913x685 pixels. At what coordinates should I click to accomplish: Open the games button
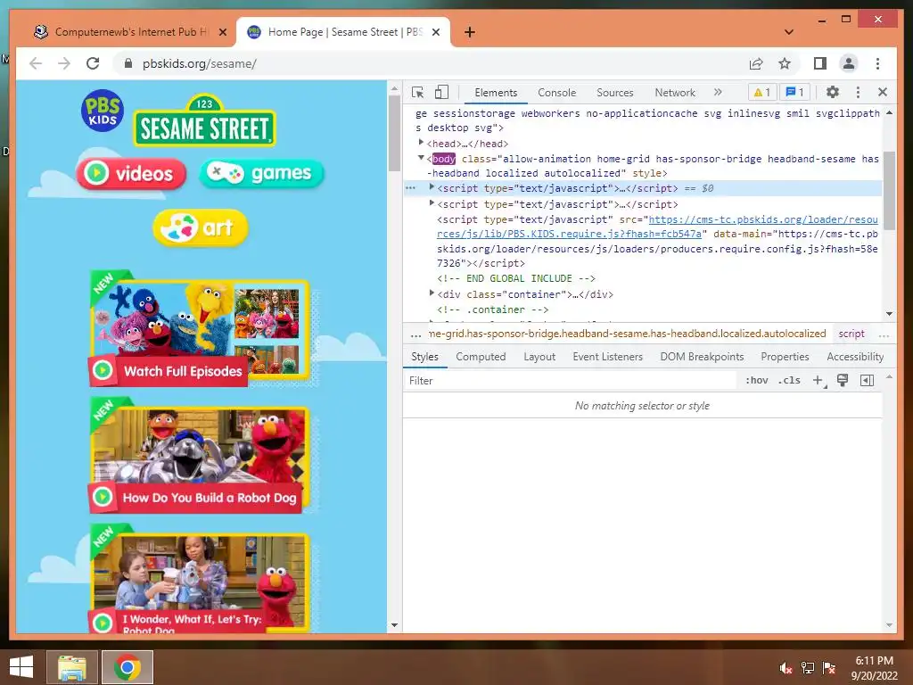click(261, 173)
